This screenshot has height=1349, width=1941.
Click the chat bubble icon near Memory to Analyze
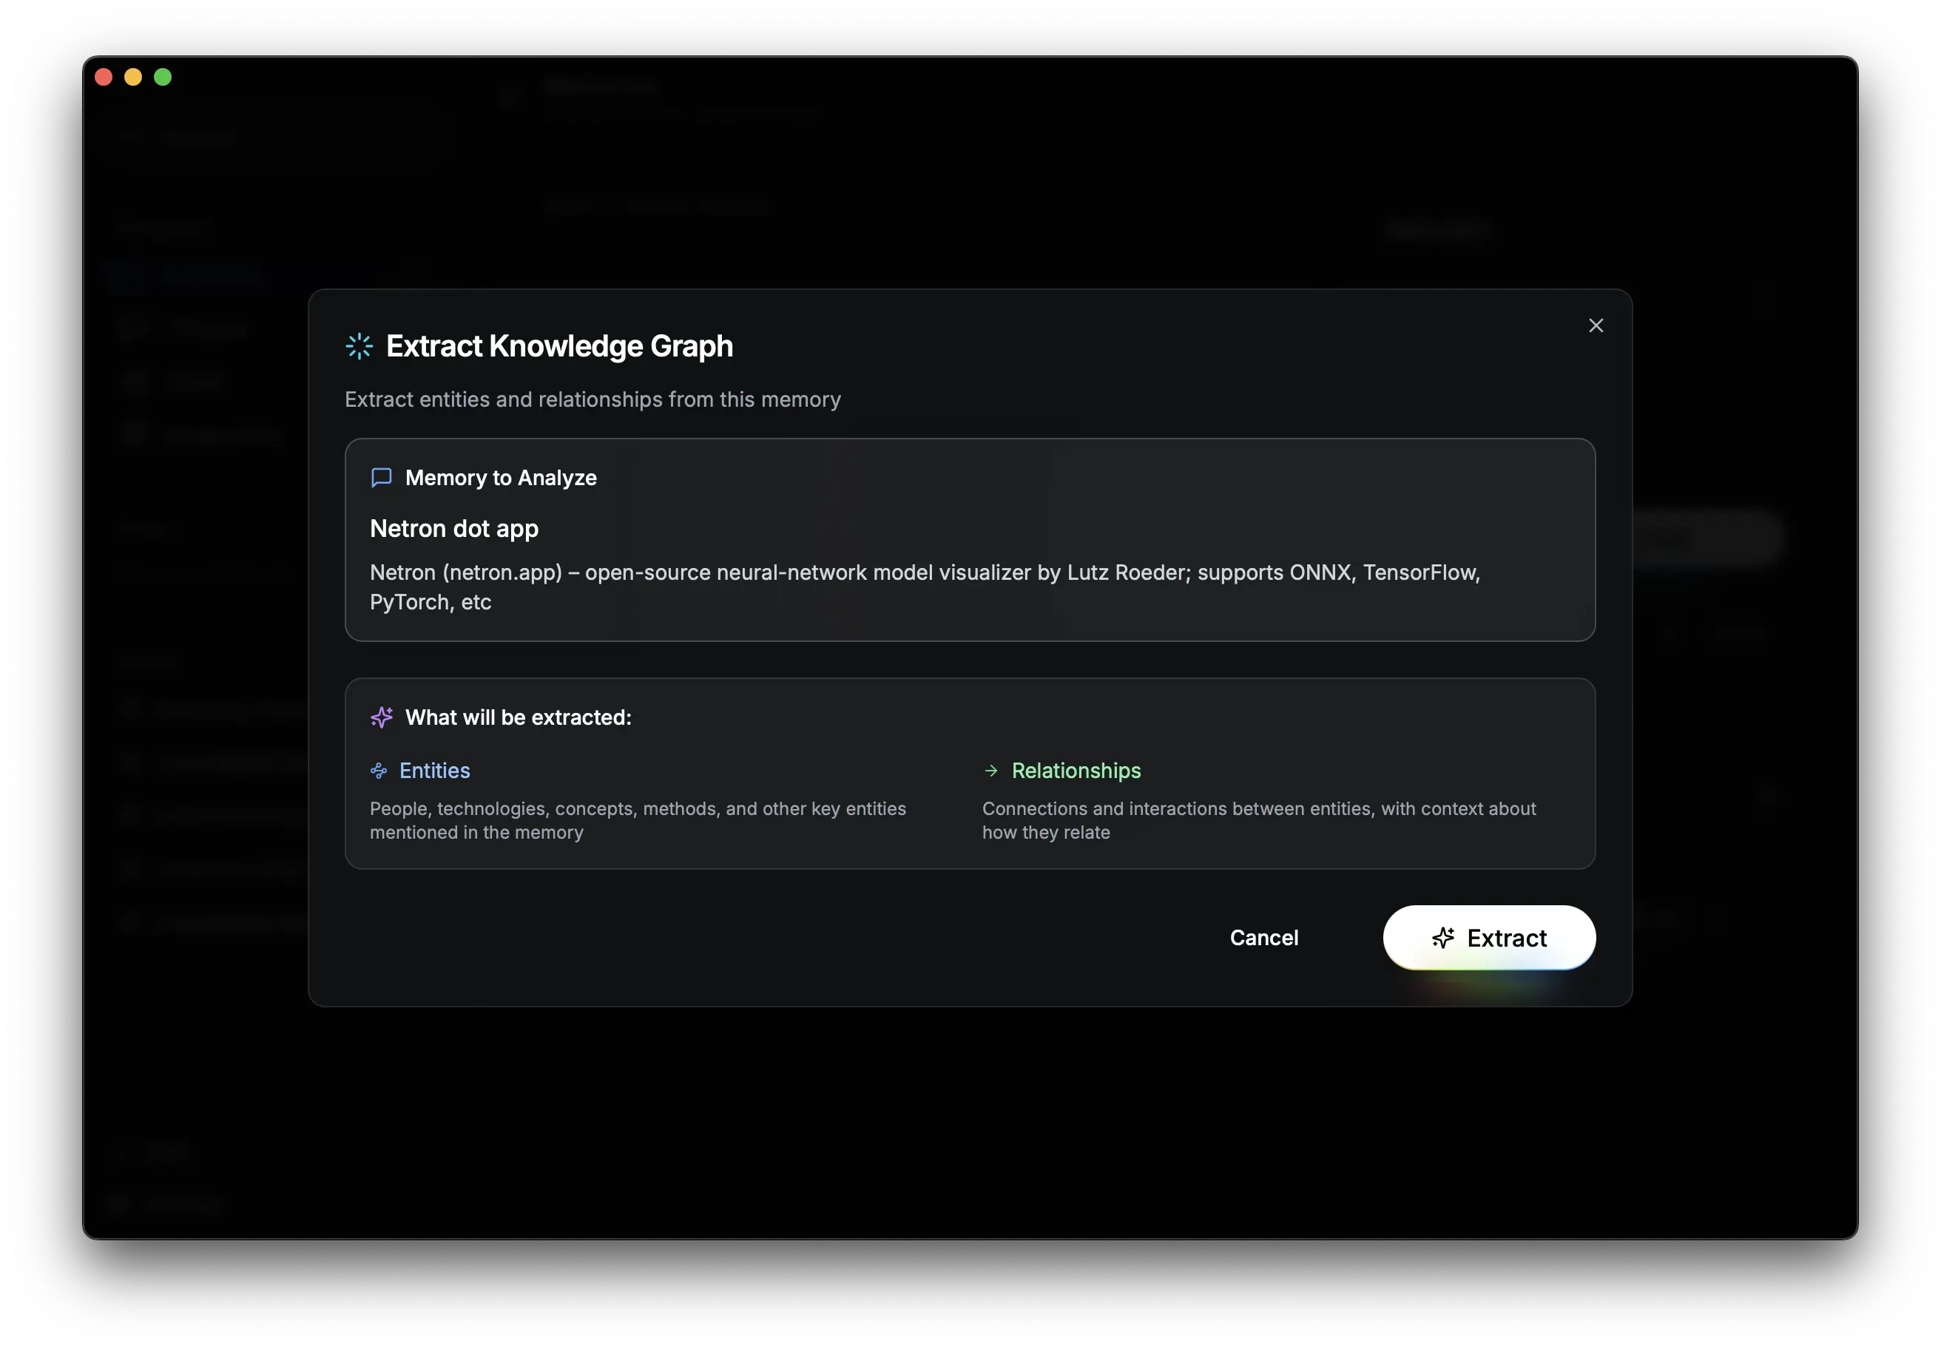(x=381, y=478)
